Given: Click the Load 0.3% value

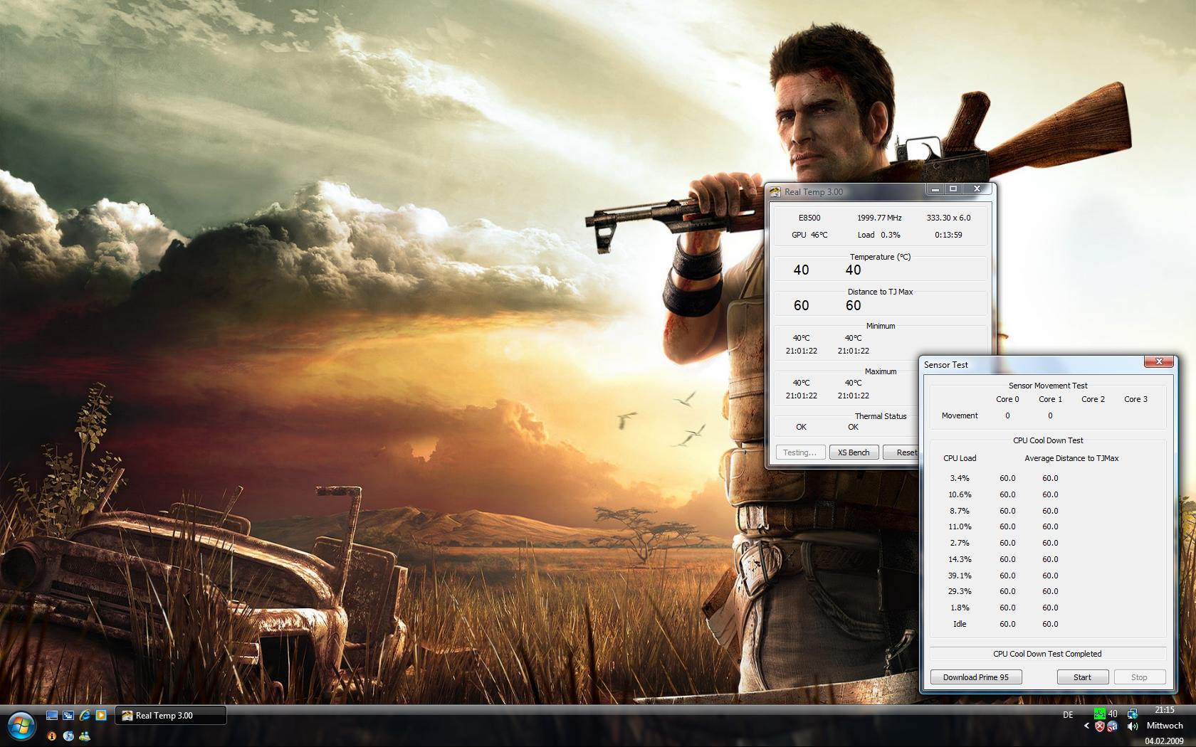Looking at the screenshot, I should click(879, 235).
